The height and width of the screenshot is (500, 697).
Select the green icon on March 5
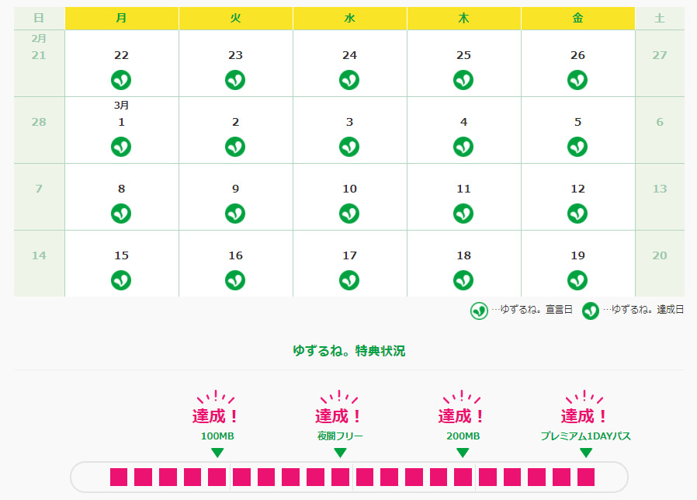[x=577, y=147]
